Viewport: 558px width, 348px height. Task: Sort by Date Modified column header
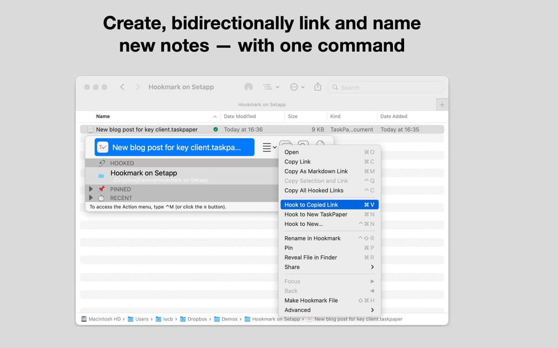click(240, 116)
